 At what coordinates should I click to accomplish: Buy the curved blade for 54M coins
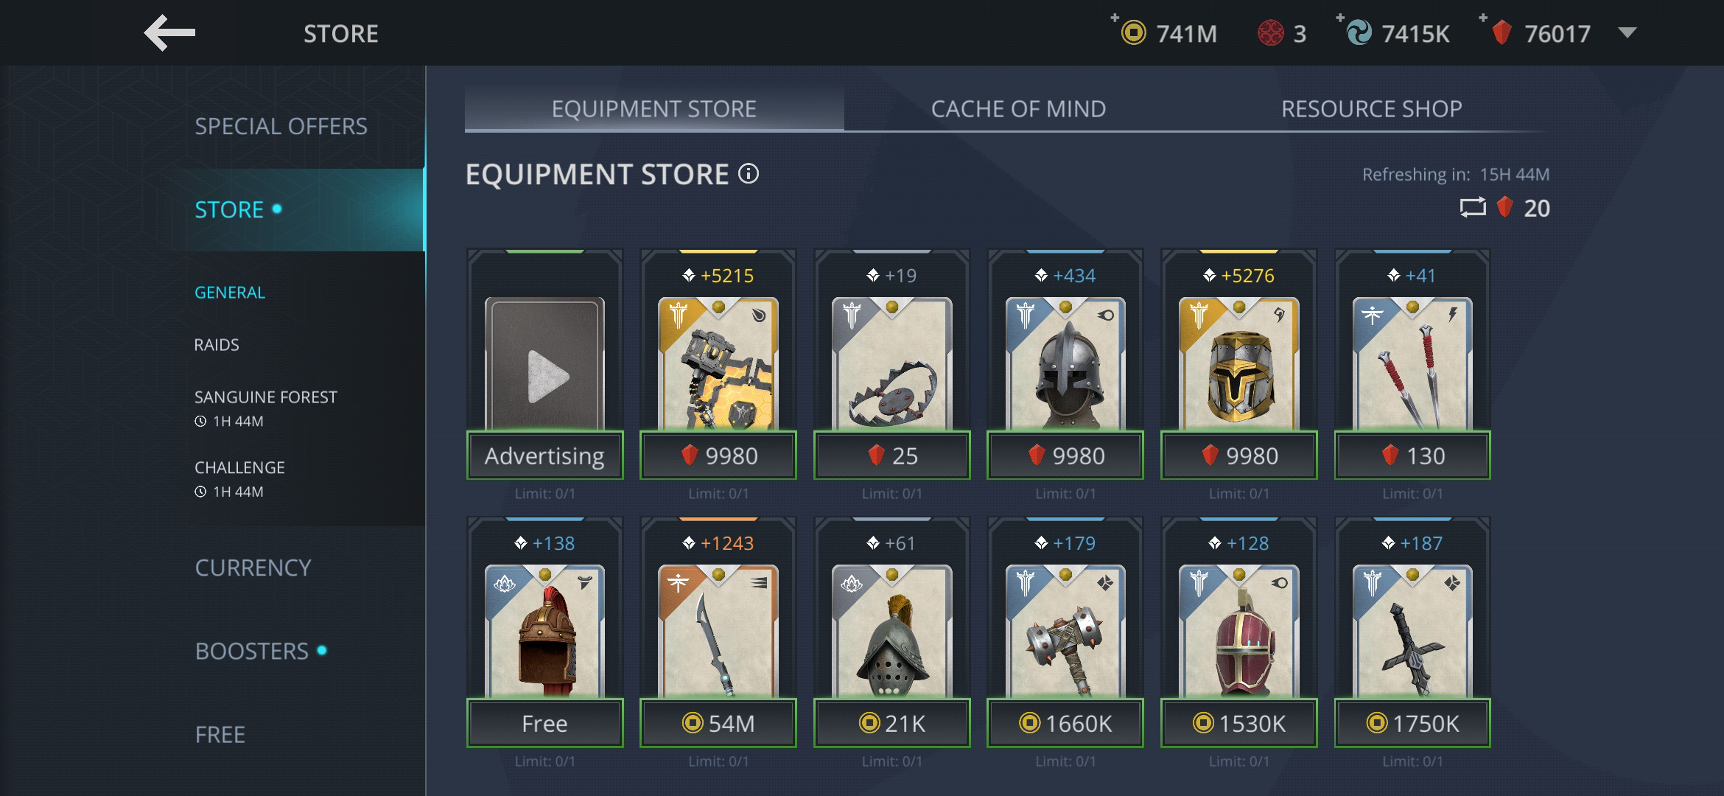pyautogui.click(x=718, y=723)
